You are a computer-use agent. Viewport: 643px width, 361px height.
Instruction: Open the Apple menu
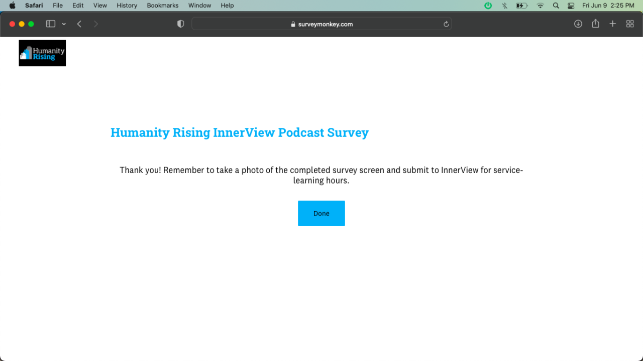(x=13, y=6)
